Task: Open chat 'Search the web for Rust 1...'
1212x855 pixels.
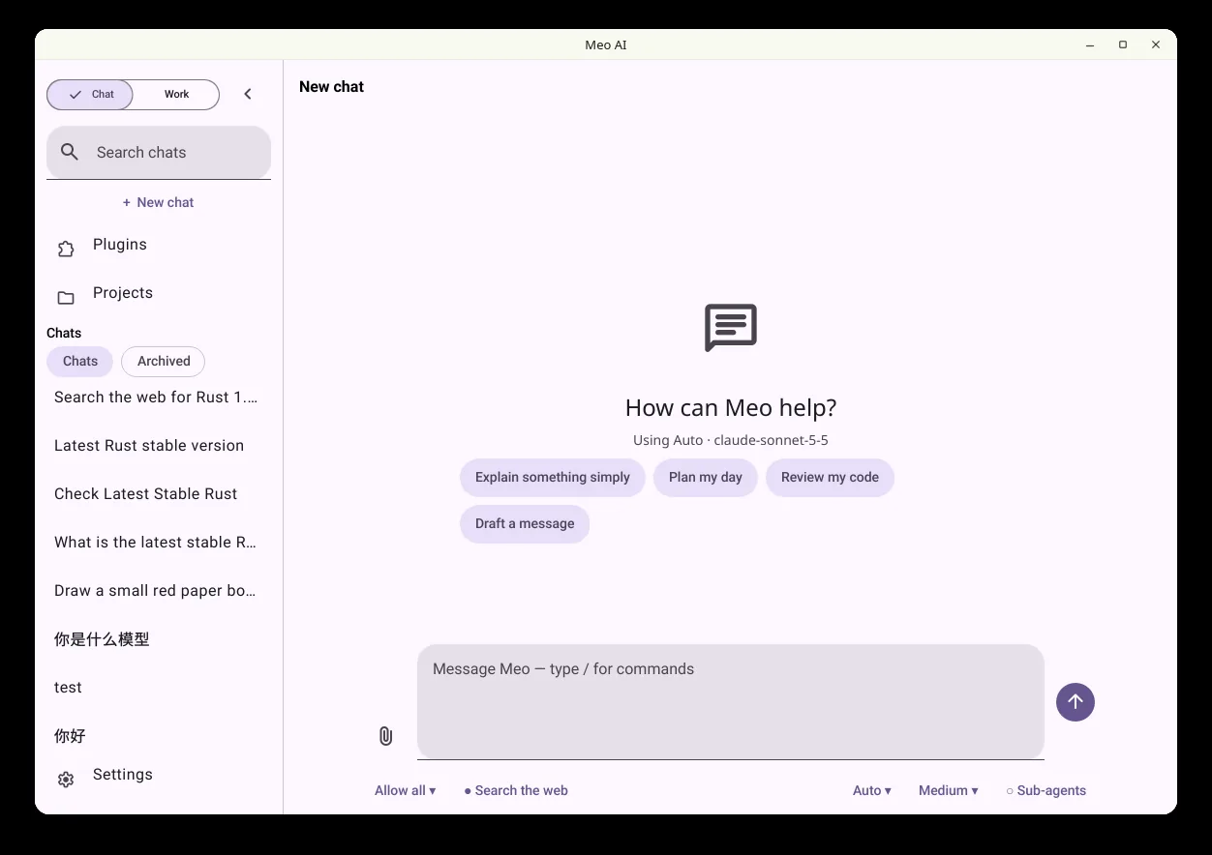Action: [x=157, y=397]
